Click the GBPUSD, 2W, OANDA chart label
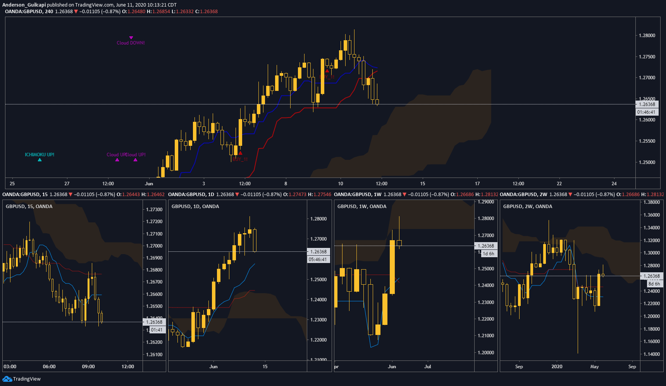 (x=528, y=207)
